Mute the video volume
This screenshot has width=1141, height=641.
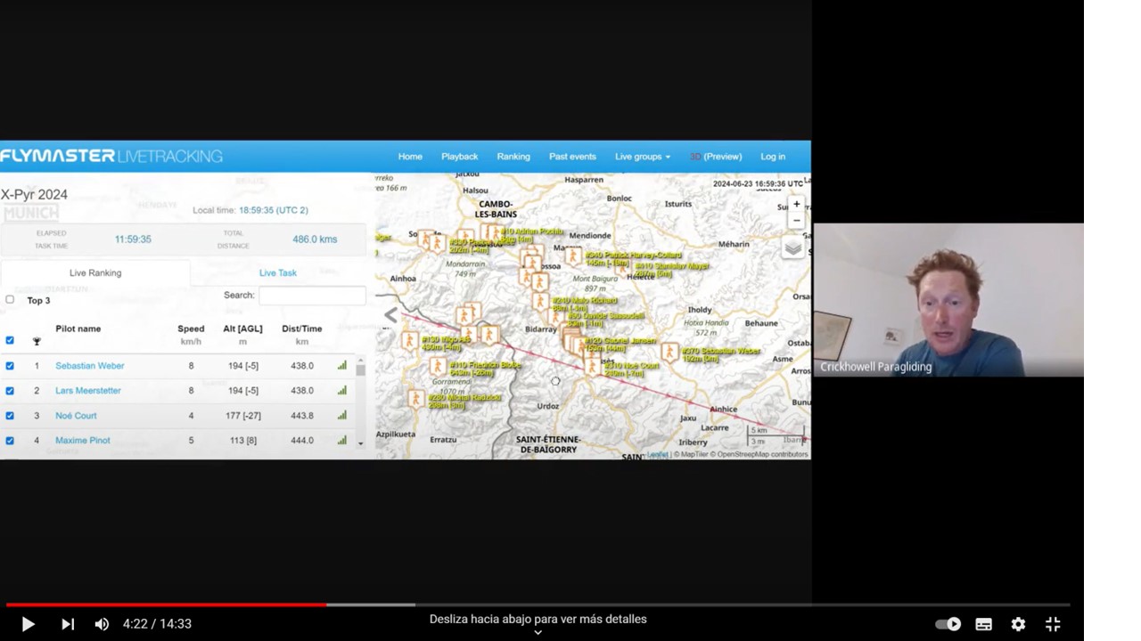[102, 624]
